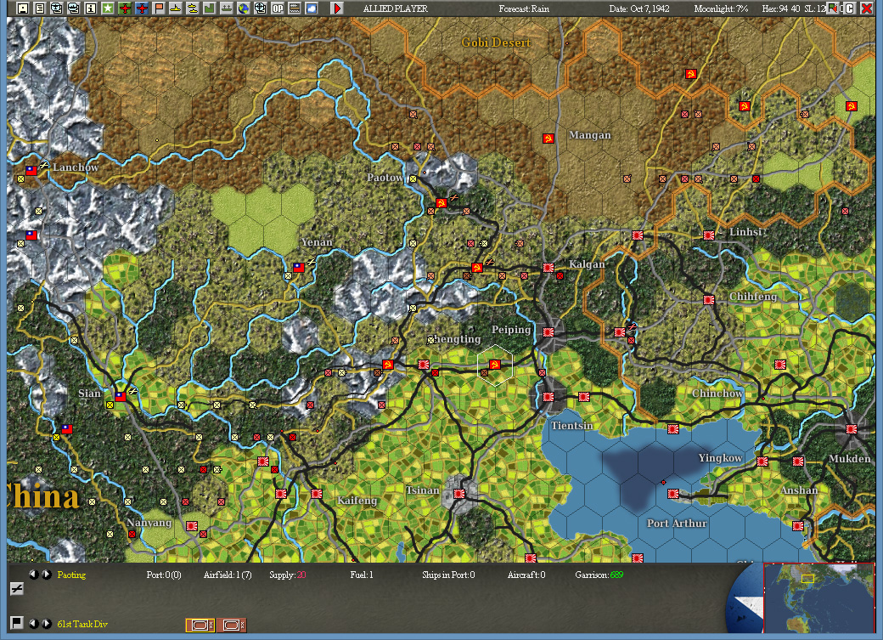The width and height of the screenshot is (883, 640).
Task: Click the 'ALLIED PLAYER' label
Action: (396, 8)
